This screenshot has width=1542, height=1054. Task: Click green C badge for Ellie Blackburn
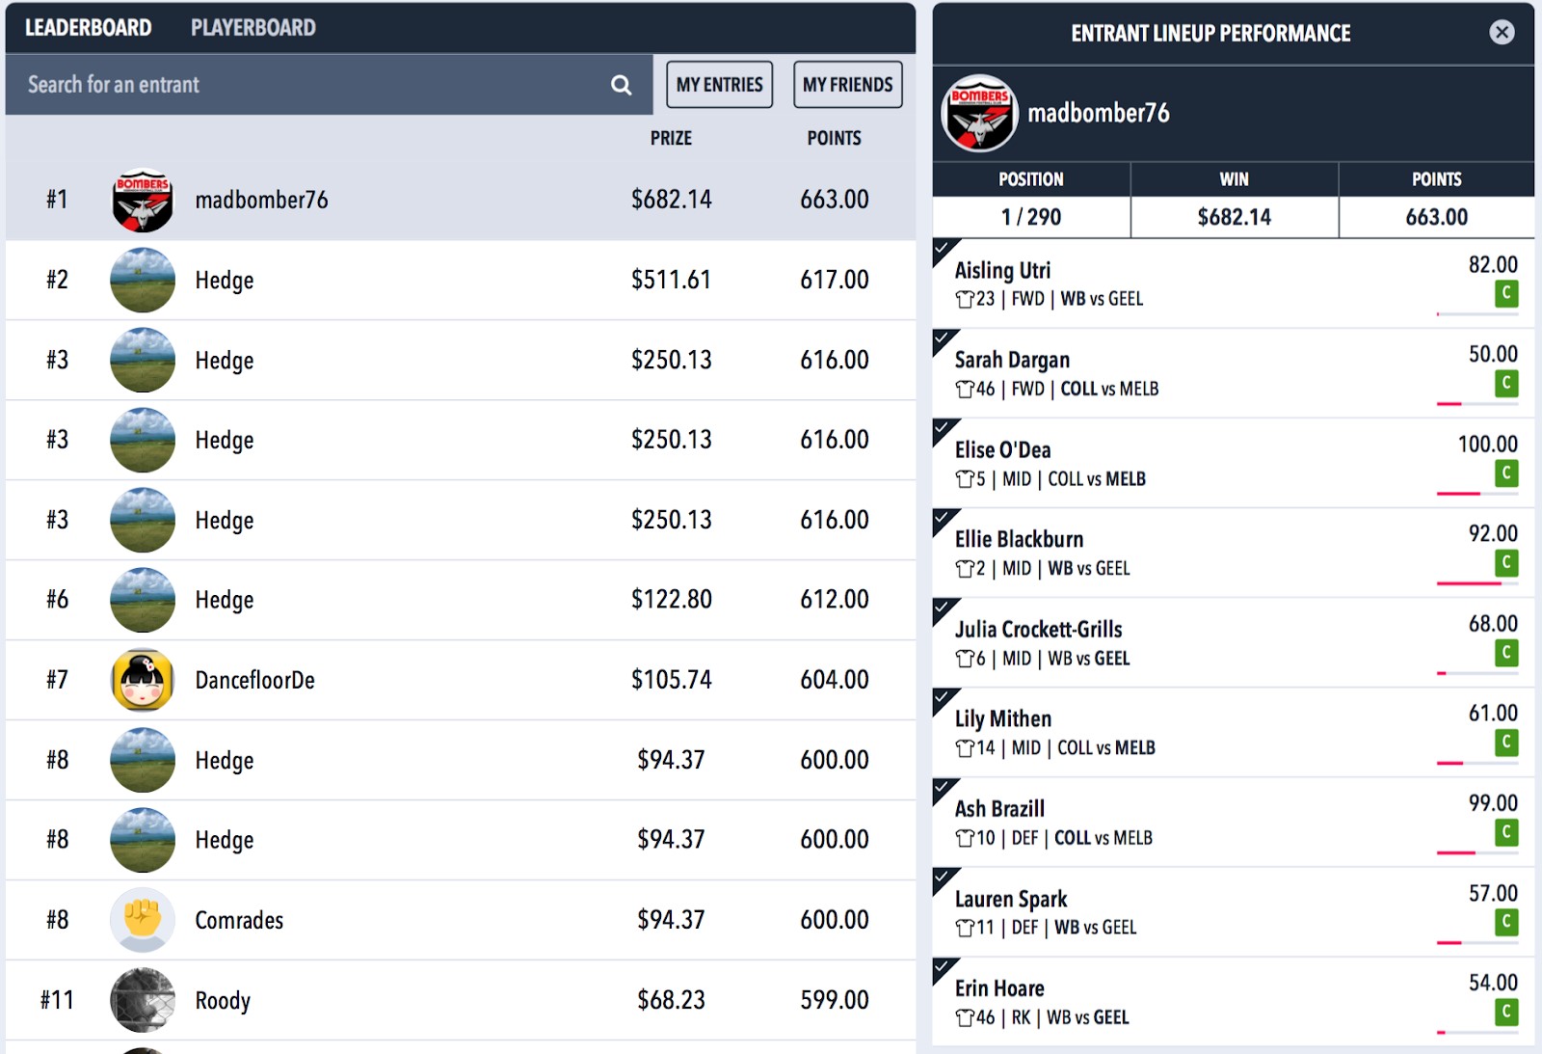pyautogui.click(x=1506, y=563)
